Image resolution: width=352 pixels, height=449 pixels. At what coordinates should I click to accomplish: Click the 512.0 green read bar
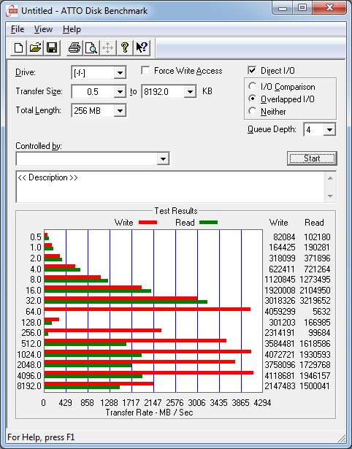point(85,344)
